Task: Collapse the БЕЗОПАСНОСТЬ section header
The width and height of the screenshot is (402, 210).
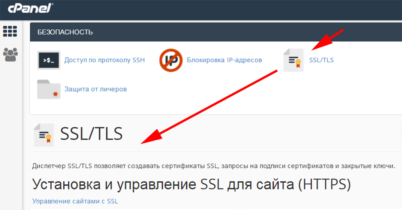Action: coord(65,32)
